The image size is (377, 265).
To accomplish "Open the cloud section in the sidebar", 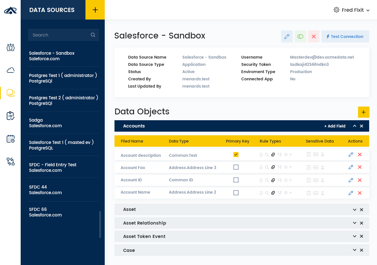I will pyautogui.click(x=11, y=70).
